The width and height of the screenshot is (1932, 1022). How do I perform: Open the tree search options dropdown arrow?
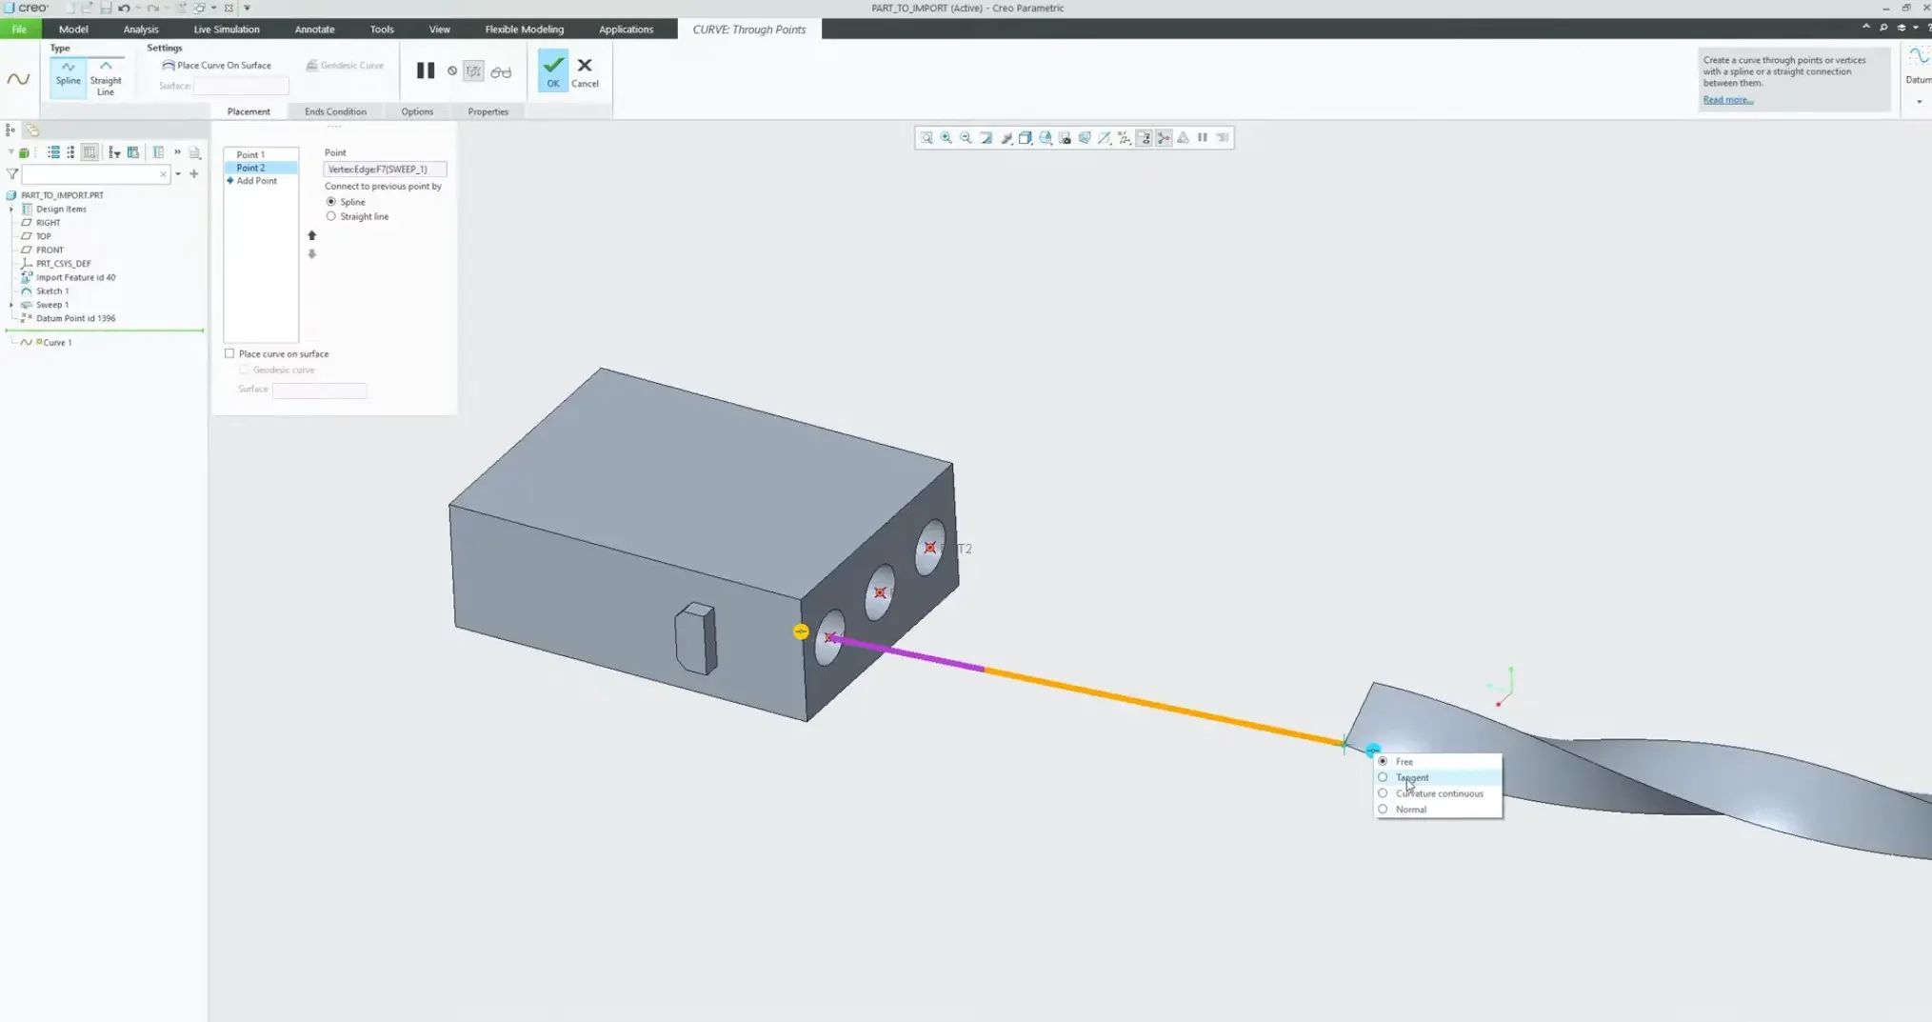point(178,174)
